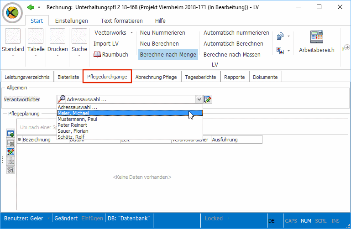This screenshot has height=229, width=351.
Task: Open the Benutzer: Geier status dropdown
Action: tap(48, 218)
